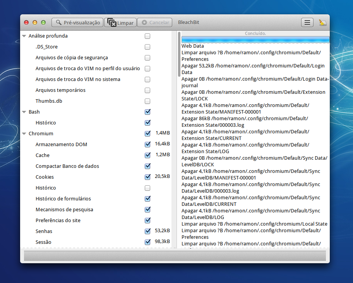Uncheck the Bash group checkbox
Screen dimensions: 353x283
click(147, 112)
